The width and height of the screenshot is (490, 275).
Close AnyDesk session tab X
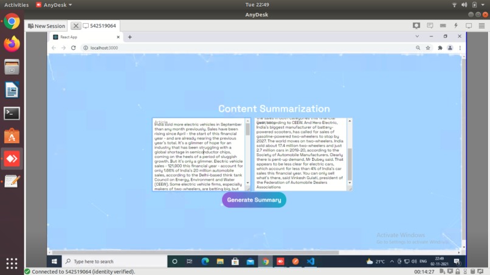[x=75, y=25]
